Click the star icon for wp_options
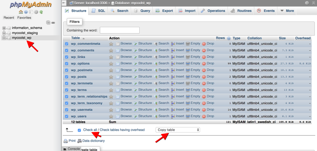This screenshot has height=151, width=317. tap(111, 64)
